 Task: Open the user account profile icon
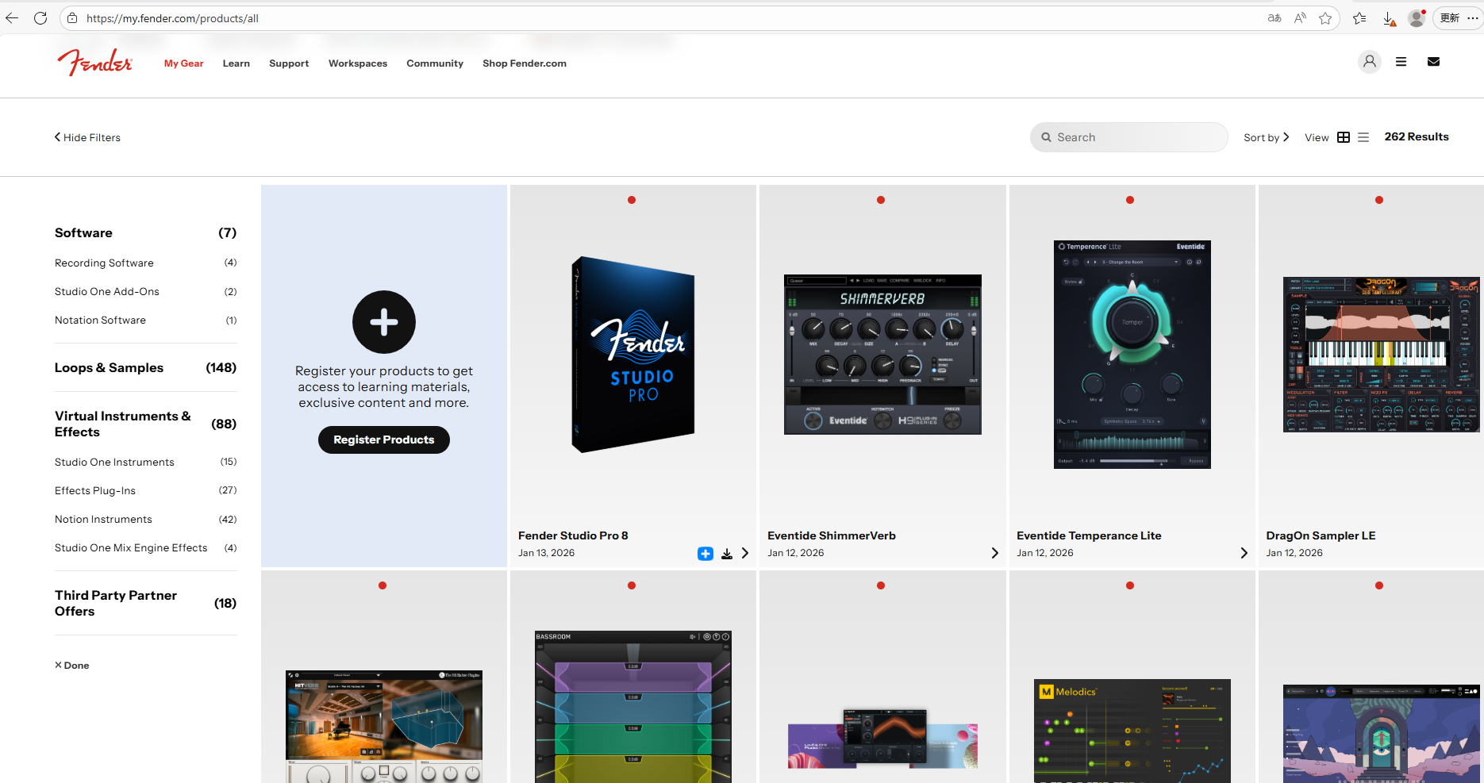pyautogui.click(x=1369, y=62)
